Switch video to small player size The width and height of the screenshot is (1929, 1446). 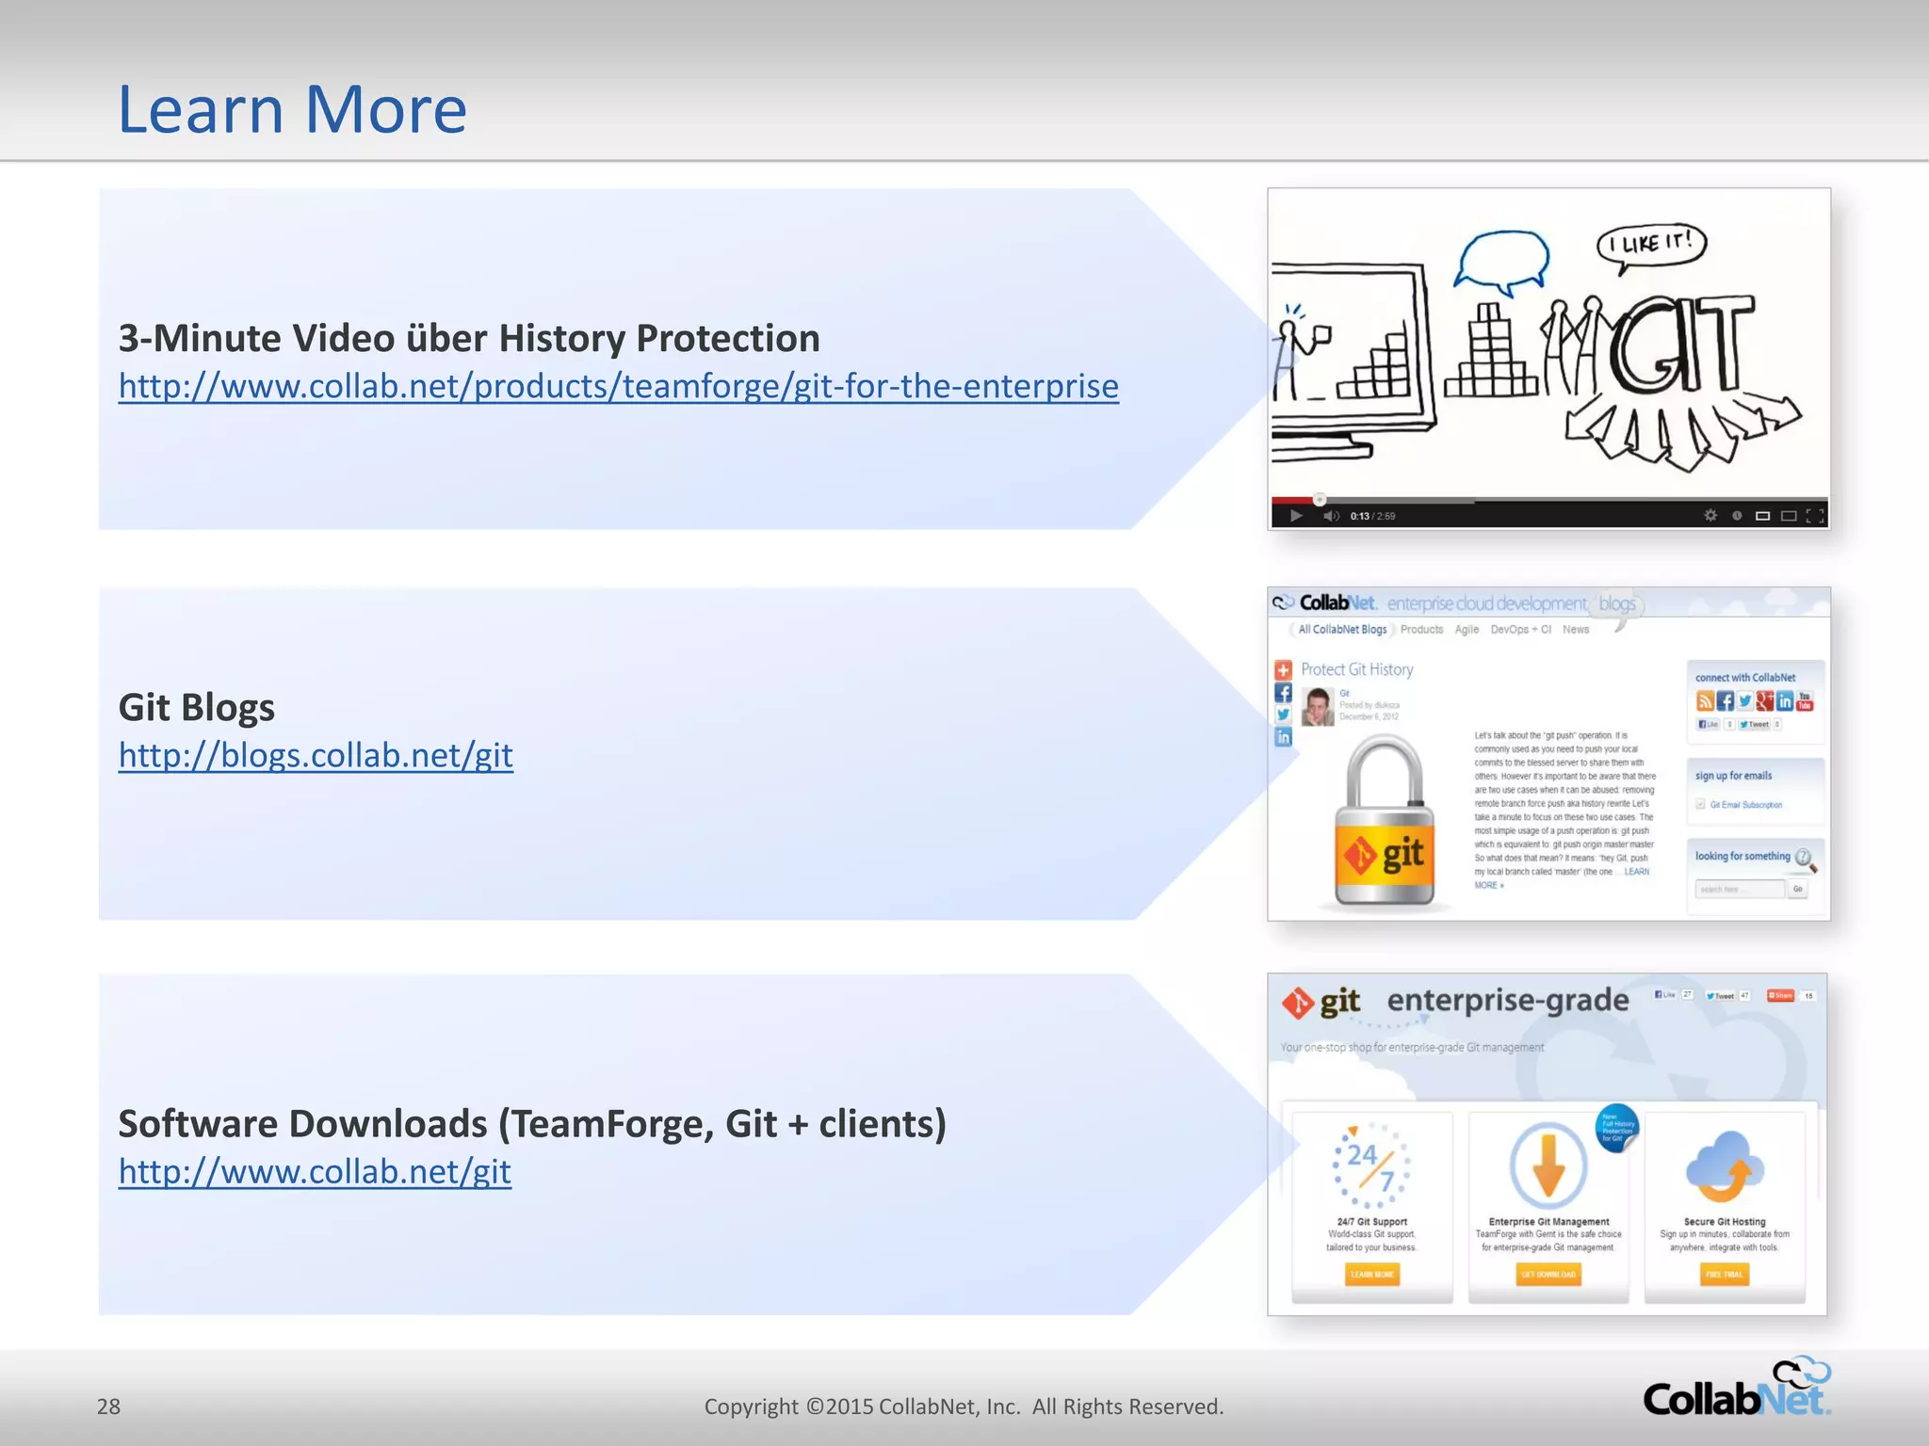click(x=1762, y=516)
